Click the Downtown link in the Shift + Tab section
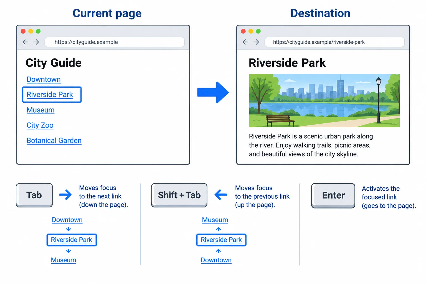This screenshot has width=426, height=284. click(216, 260)
